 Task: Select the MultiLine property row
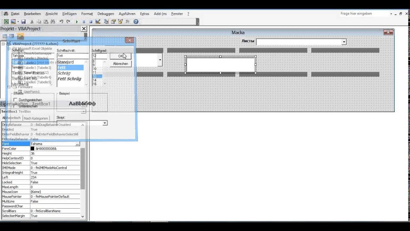pyautogui.click(x=41, y=201)
